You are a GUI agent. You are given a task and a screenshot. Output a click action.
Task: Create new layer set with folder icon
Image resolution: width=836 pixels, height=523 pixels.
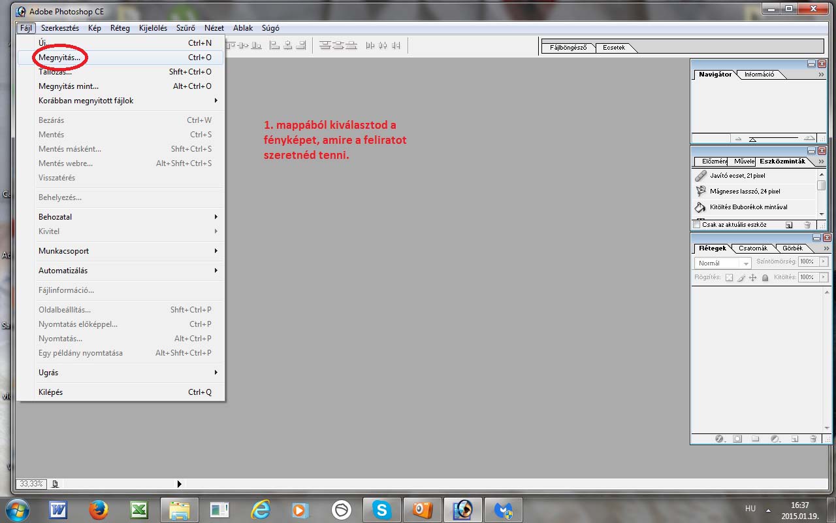(x=756, y=439)
